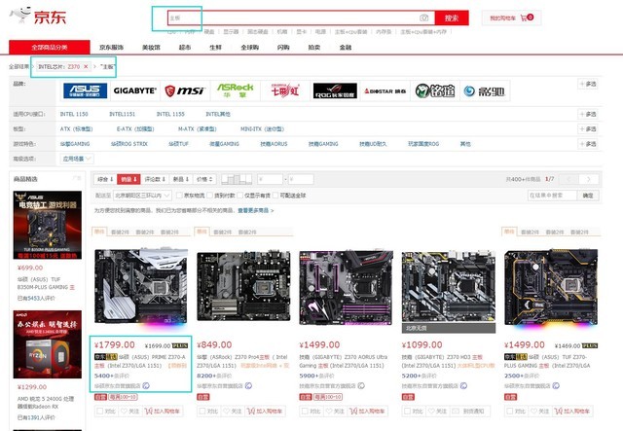Open the 京东服饰 nav tab

[111, 48]
